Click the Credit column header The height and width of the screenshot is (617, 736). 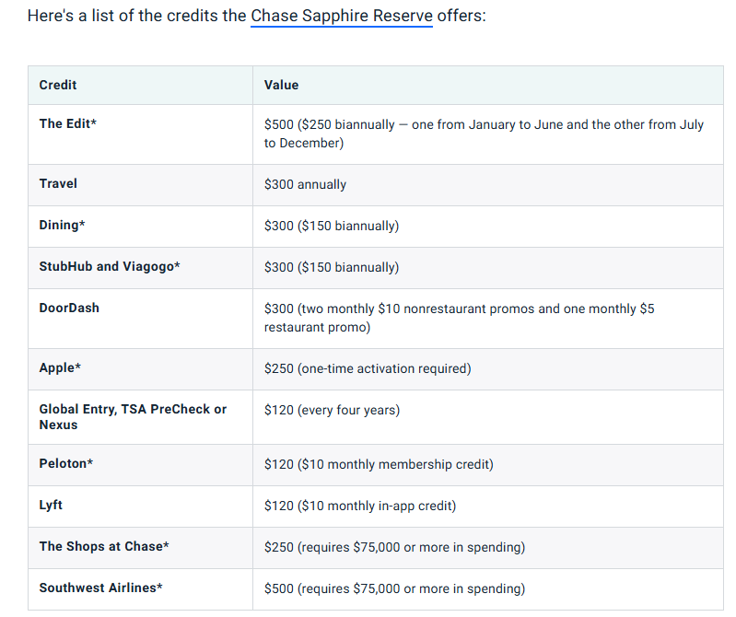[58, 85]
